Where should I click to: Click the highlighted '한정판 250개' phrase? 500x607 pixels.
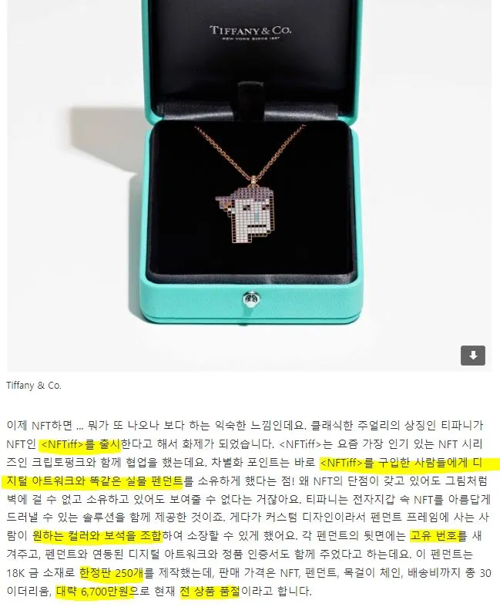(112, 572)
